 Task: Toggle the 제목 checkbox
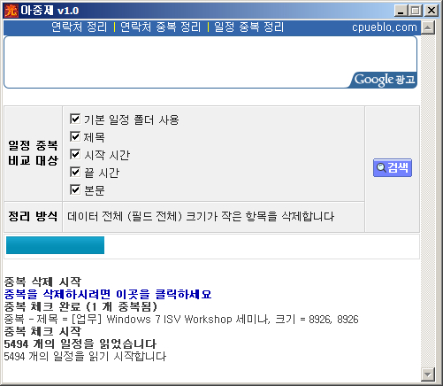pyautogui.click(x=75, y=136)
